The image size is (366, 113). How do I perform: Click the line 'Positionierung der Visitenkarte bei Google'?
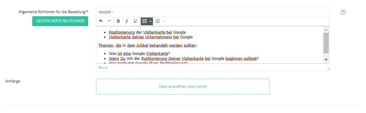click(147, 32)
